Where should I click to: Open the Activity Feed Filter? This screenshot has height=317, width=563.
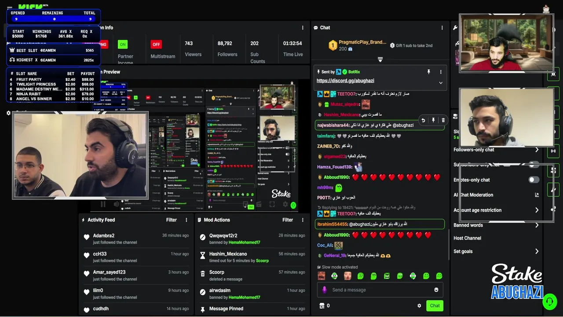(x=172, y=220)
